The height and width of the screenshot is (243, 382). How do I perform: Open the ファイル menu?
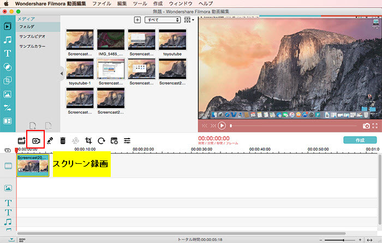click(x=102, y=3)
